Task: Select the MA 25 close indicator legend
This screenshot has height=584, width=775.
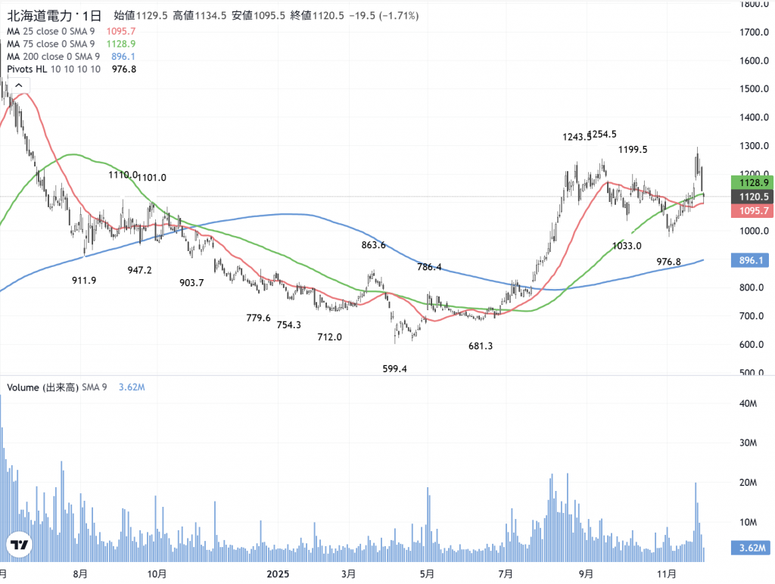Action: (x=53, y=31)
